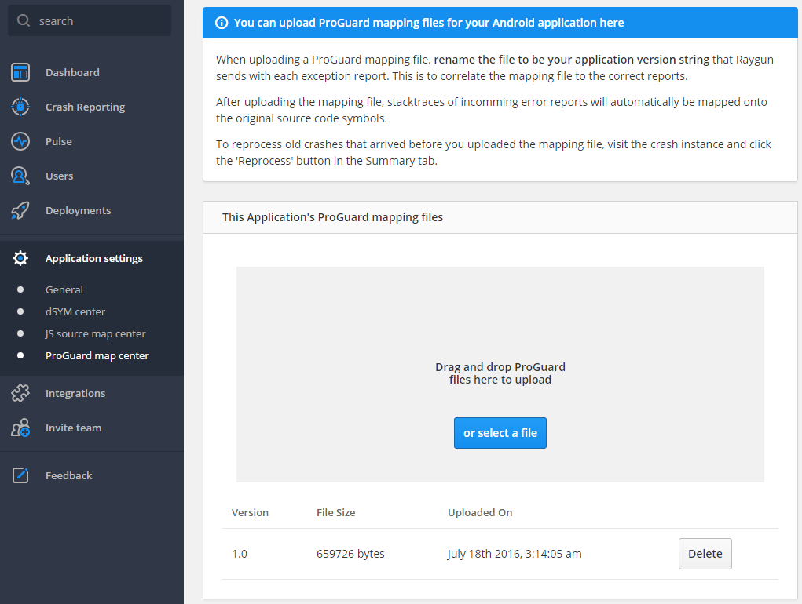Click the 'or select a file' button
The image size is (802, 604).
point(500,432)
